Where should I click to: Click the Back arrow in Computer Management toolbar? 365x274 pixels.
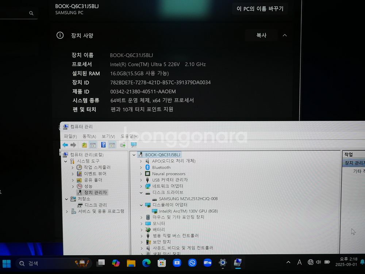(65, 145)
